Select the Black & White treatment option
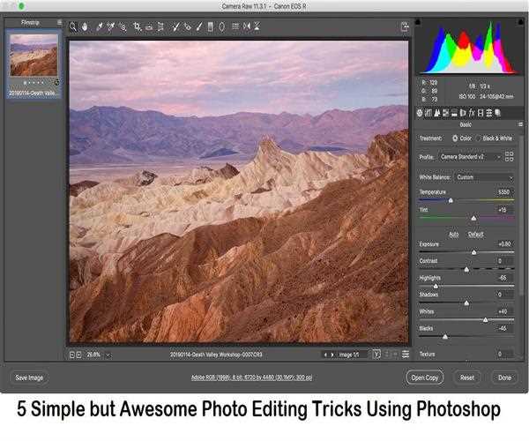Image resolution: width=529 pixels, height=441 pixels. [479, 138]
